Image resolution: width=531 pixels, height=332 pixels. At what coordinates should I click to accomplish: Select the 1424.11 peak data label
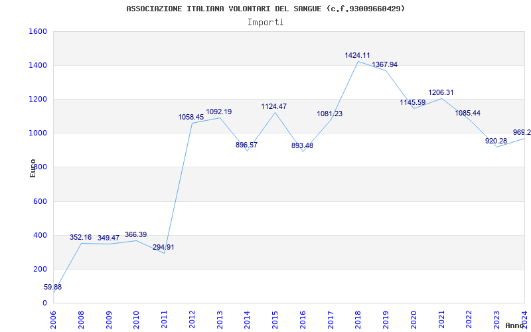tap(357, 55)
